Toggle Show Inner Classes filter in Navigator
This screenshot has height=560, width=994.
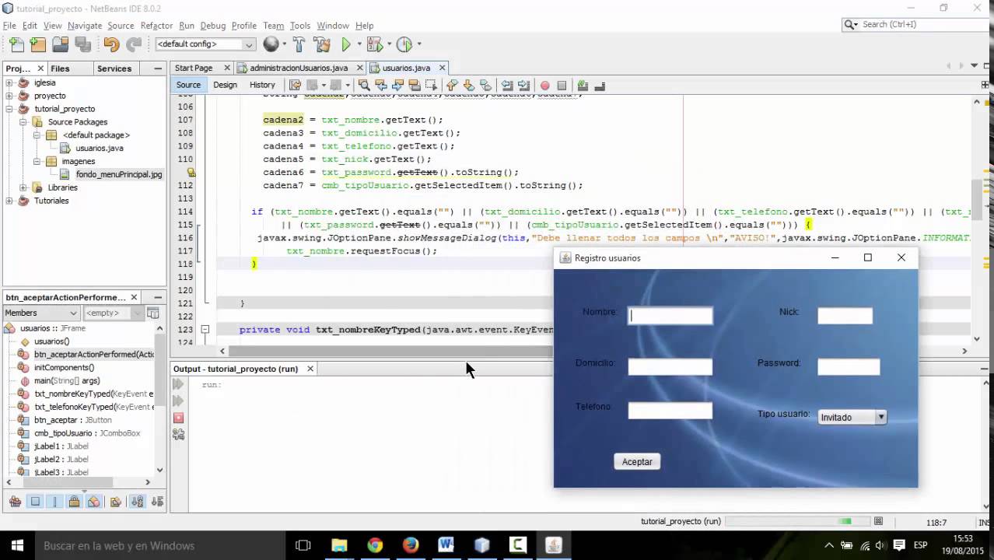point(93,502)
